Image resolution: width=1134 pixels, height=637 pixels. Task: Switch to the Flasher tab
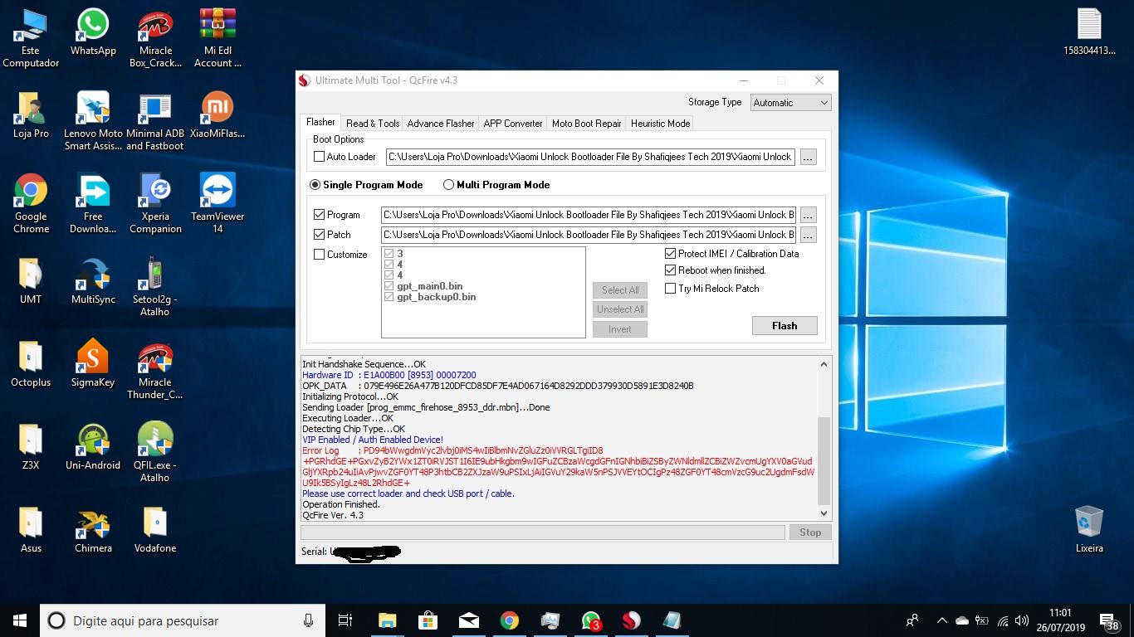coord(320,122)
